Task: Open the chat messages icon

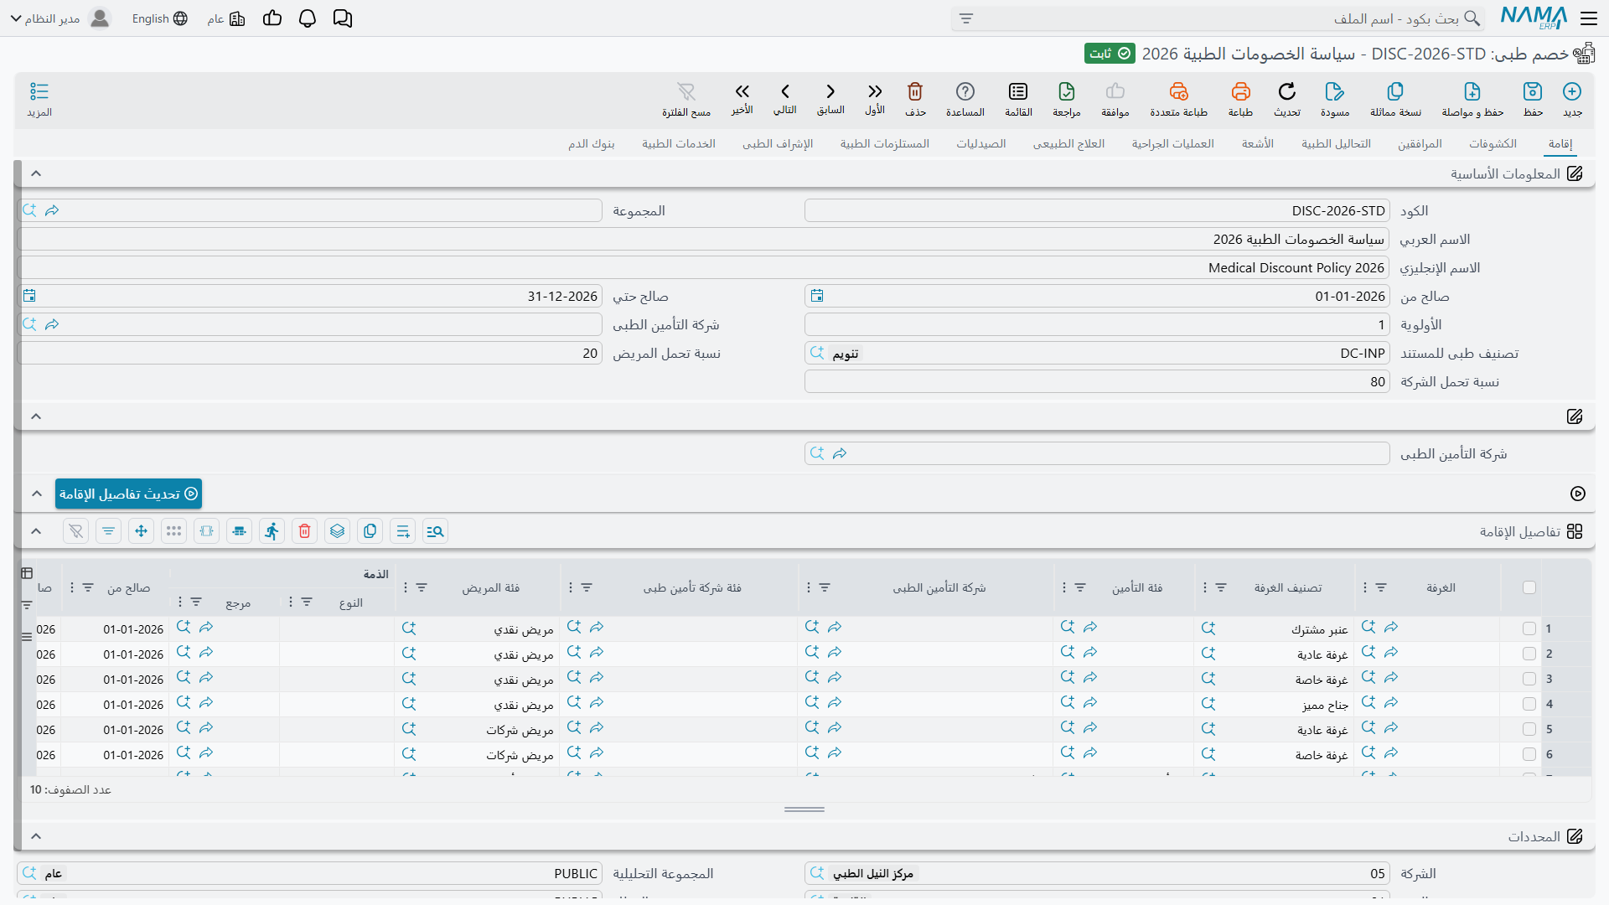Action: (x=343, y=18)
